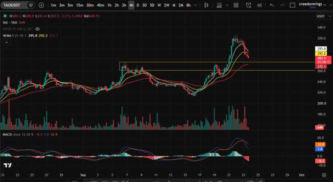
Task: Switch to the 1h timeframe
Action: coord(109,5)
